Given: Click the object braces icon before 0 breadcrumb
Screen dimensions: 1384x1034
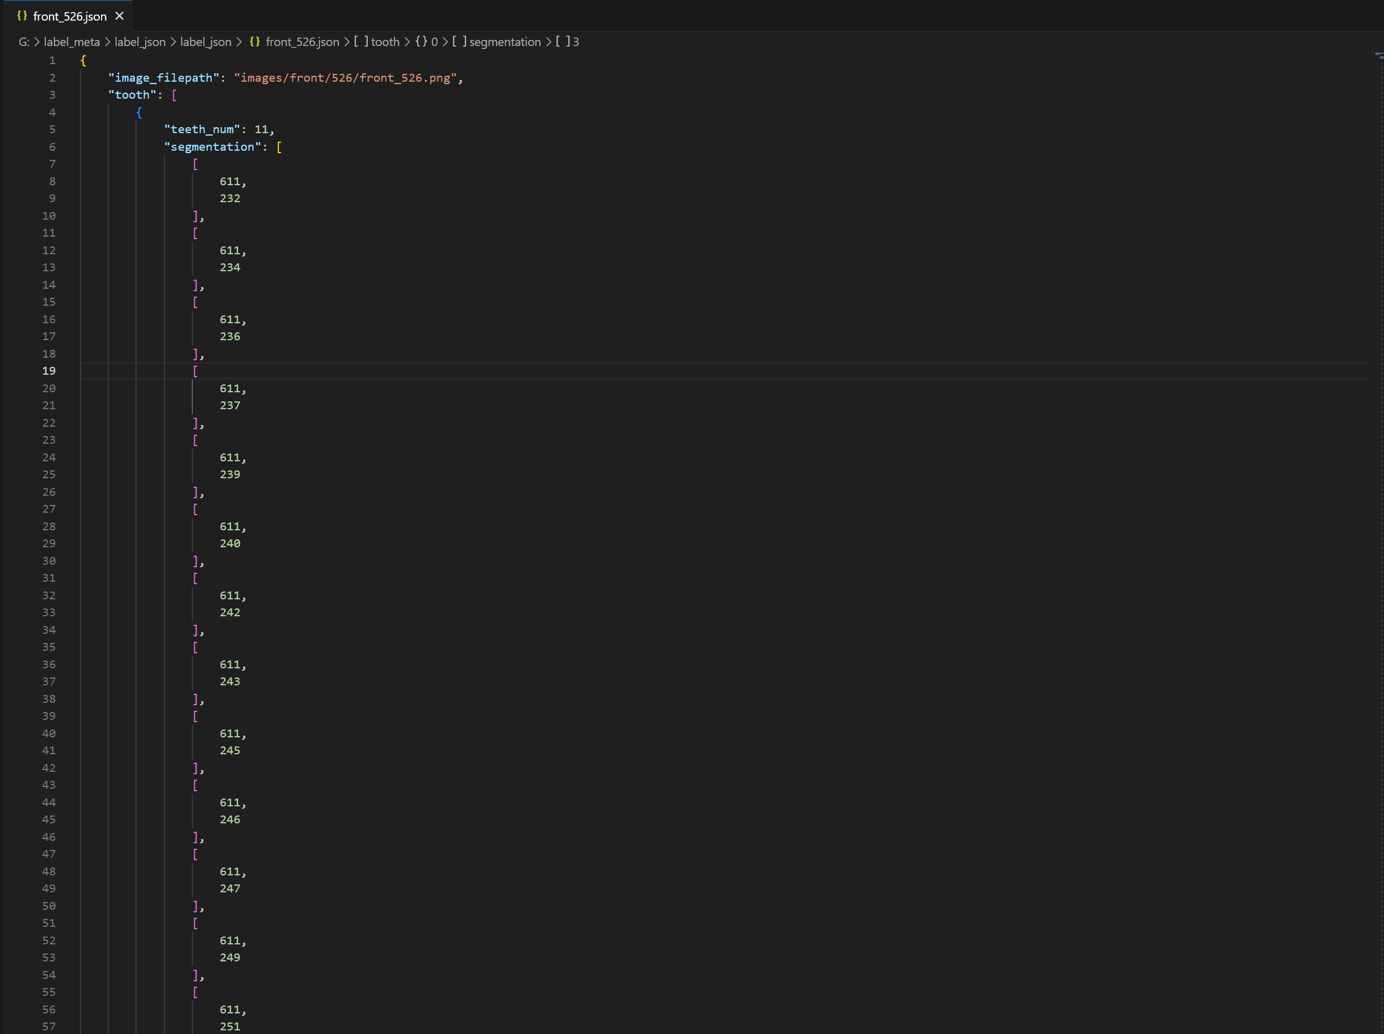Looking at the screenshot, I should (421, 42).
